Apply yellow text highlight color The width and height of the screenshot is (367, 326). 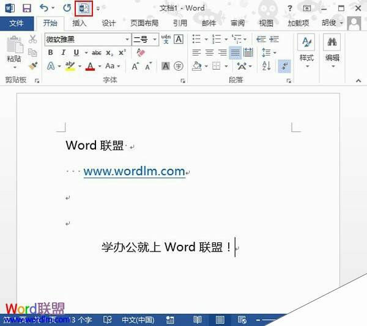click(x=70, y=67)
